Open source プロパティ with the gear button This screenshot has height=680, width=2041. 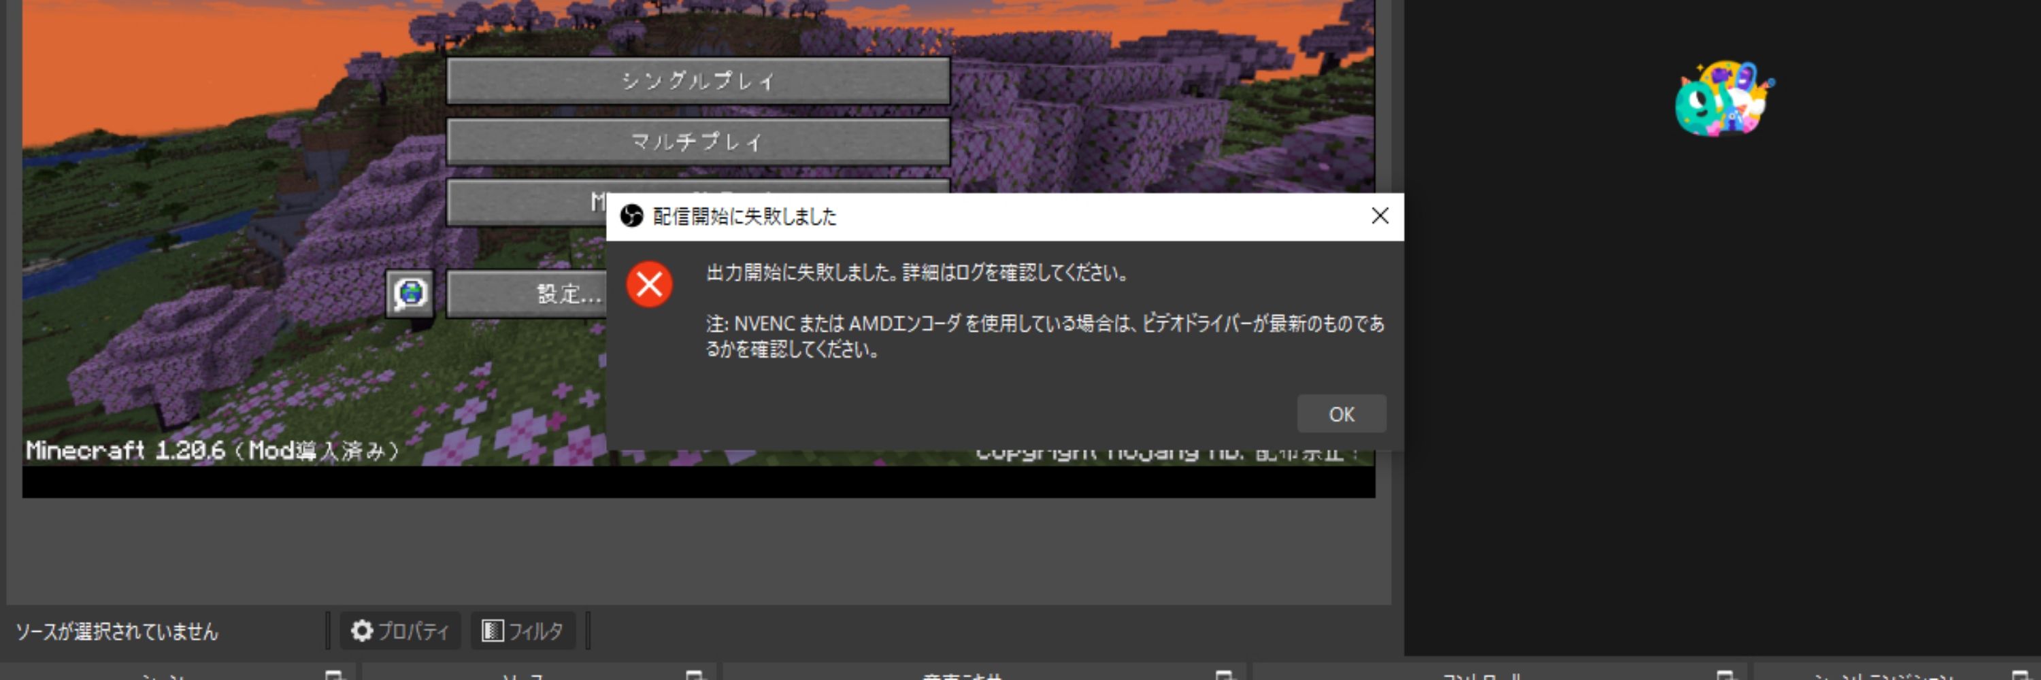400,631
